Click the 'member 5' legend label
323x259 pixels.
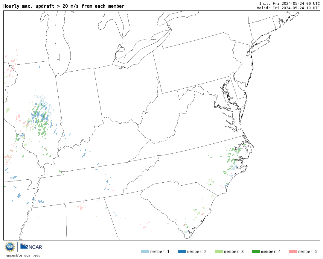tap(308, 252)
